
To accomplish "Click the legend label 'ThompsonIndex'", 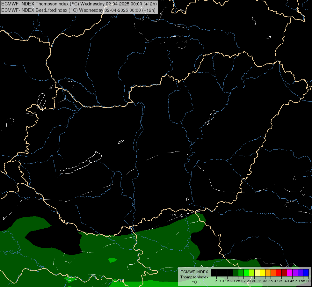I will (x=194, y=277).
